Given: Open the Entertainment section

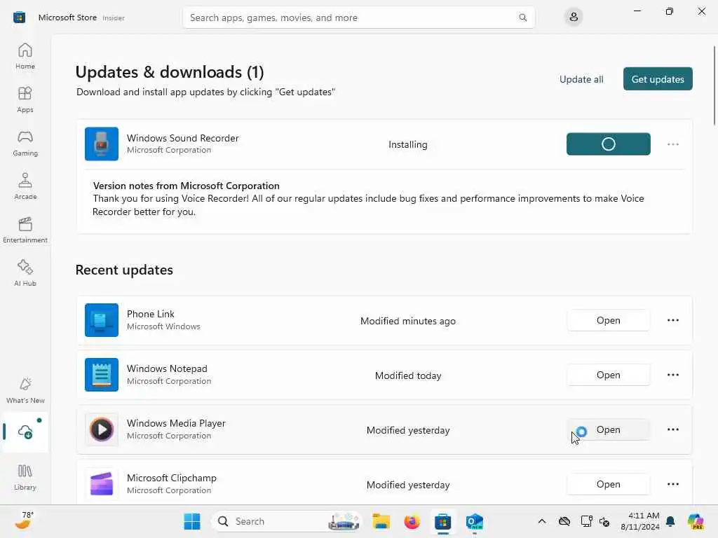Looking at the screenshot, I should (25, 230).
